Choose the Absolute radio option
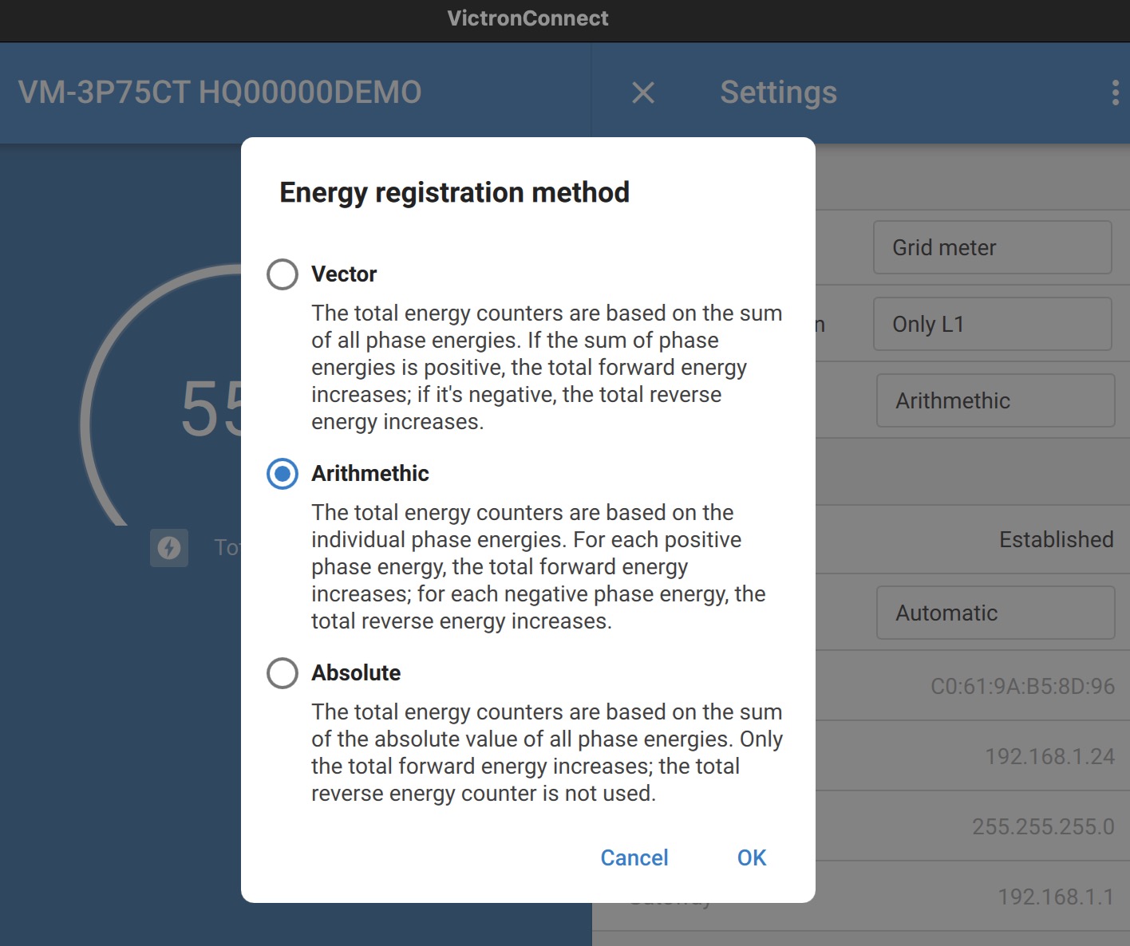The height and width of the screenshot is (946, 1130). click(282, 673)
